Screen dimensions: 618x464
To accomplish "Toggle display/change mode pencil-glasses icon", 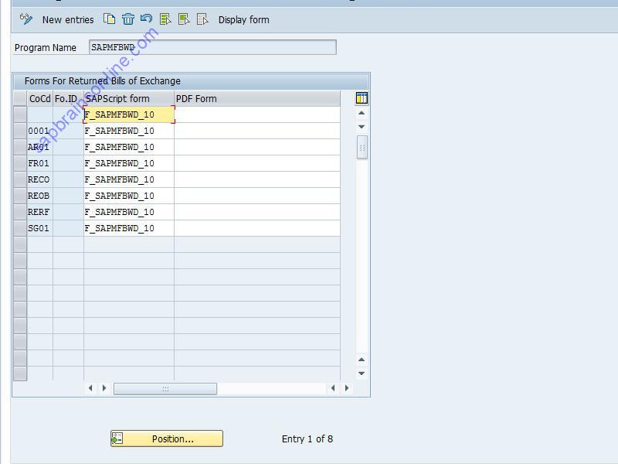I will tap(26, 19).
